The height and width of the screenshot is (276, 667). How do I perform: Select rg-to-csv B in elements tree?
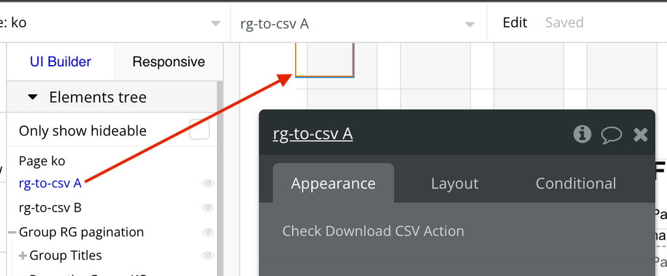click(x=50, y=208)
